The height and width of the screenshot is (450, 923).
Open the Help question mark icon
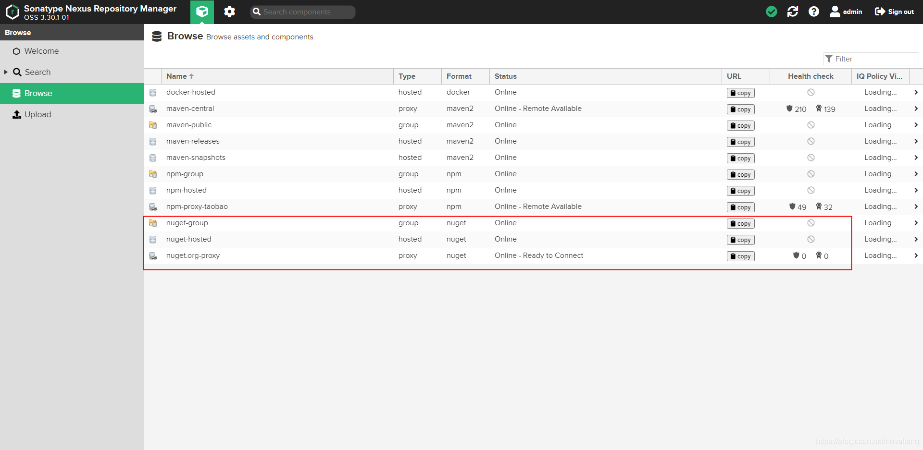point(814,12)
